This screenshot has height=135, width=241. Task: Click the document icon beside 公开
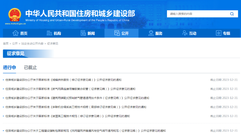coord(117,33)
